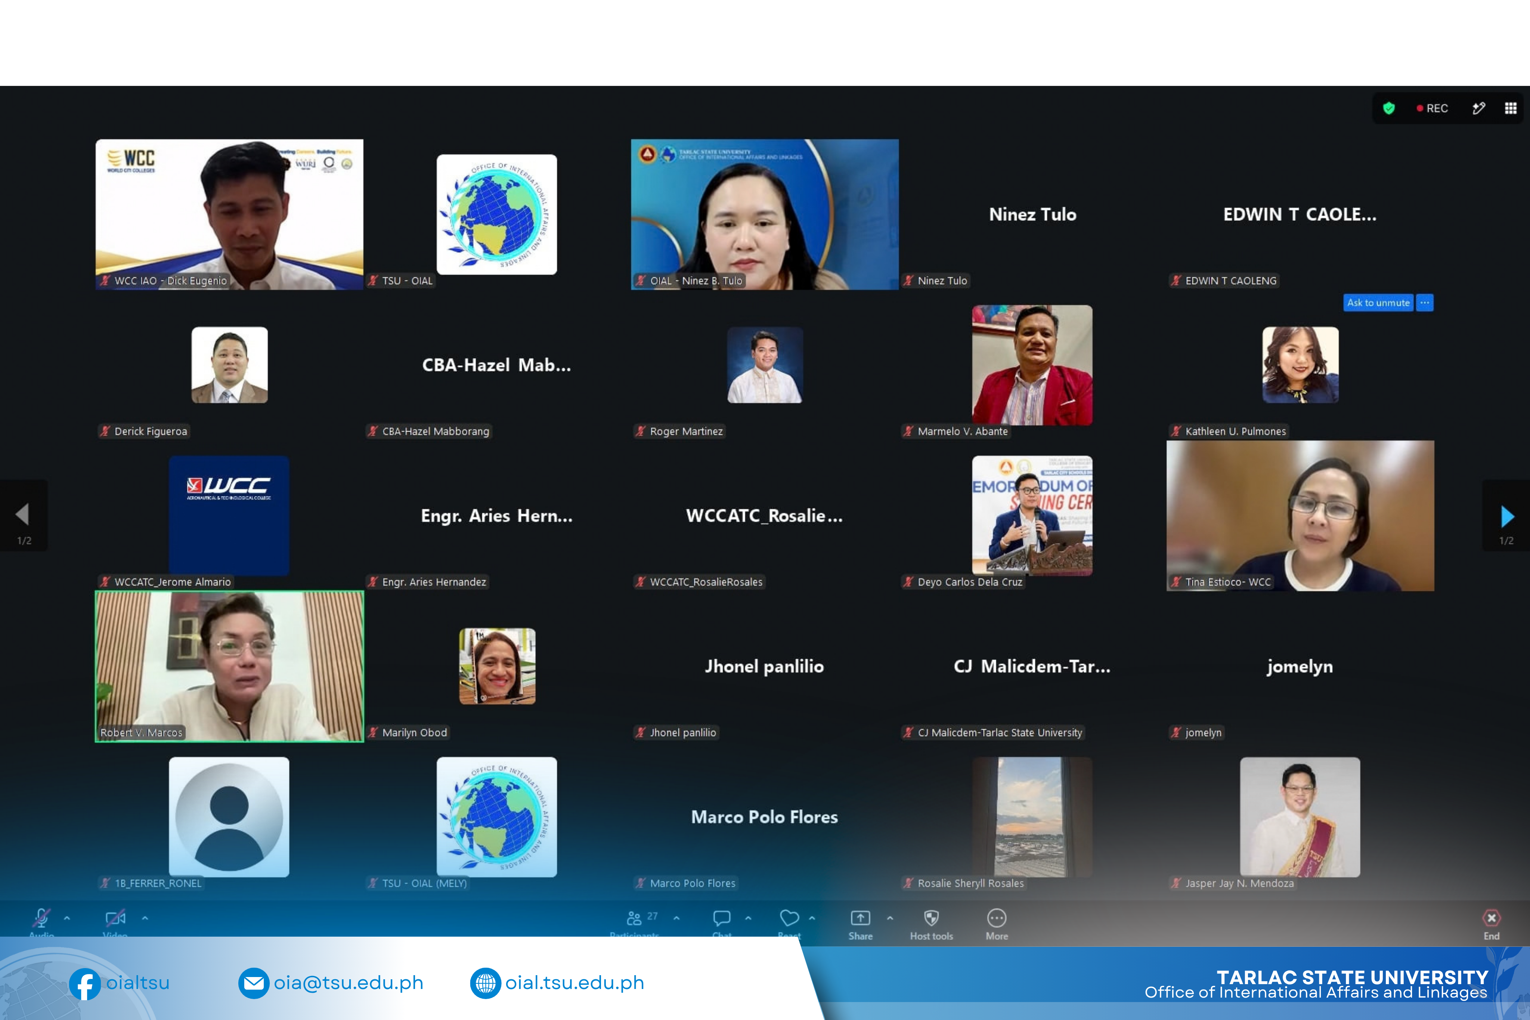Viewport: 1530px width, 1020px height.
Task: Click the large 'Ninez Tulo' name tile
Action: [x=1032, y=214]
